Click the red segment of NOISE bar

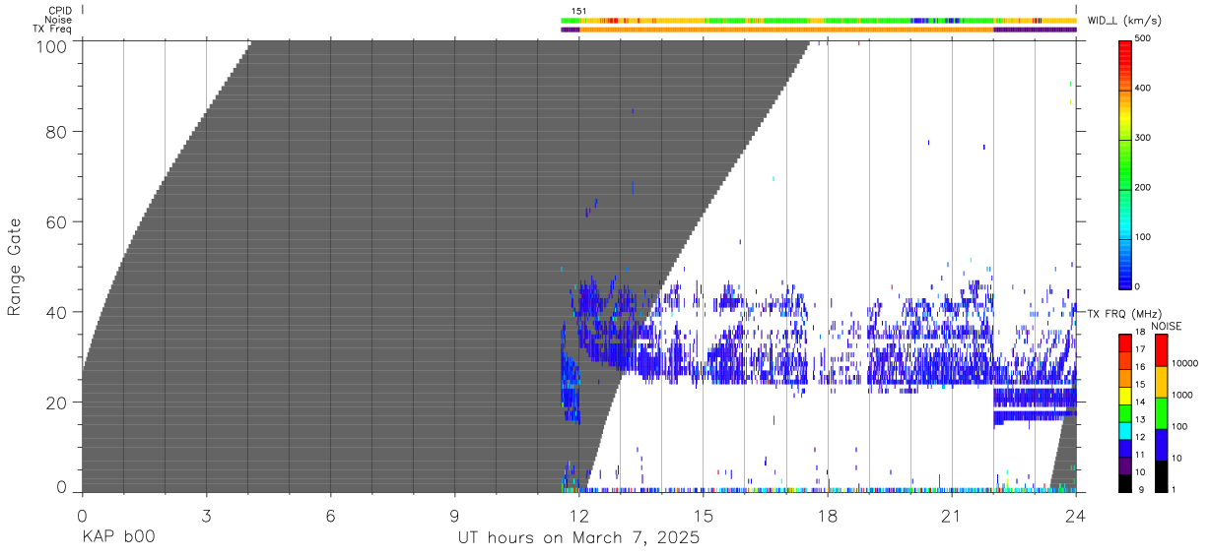[1162, 349]
